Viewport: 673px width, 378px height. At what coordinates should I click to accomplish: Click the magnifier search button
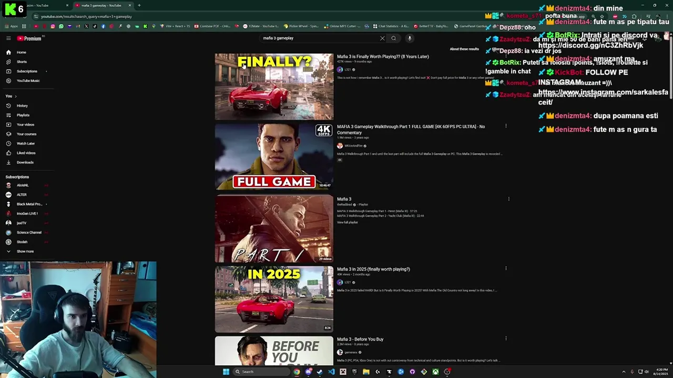(x=393, y=38)
